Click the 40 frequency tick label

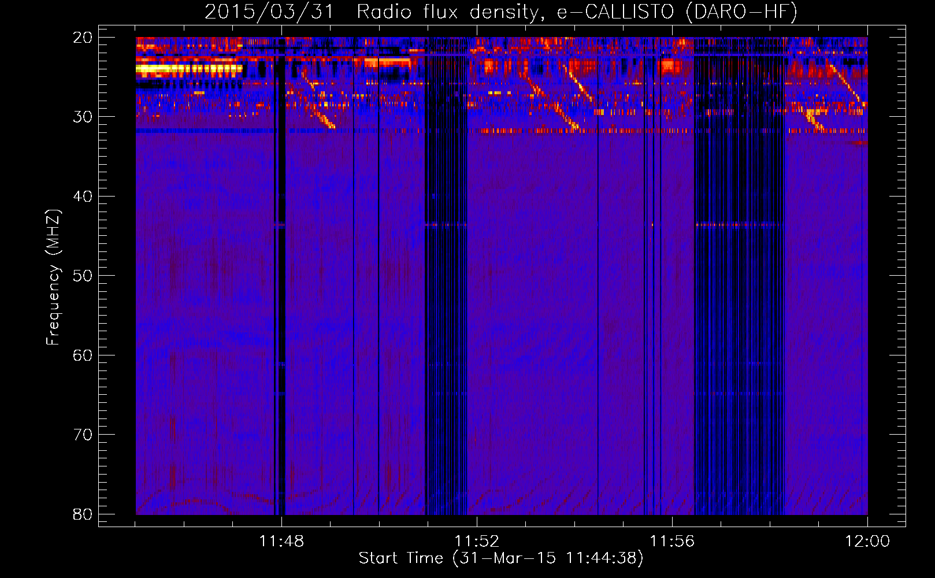[x=83, y=197]
